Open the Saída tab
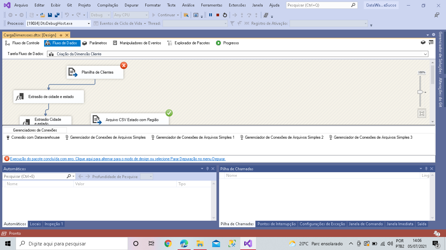Image resolution: width=446 pixels, height=250 pixels. (422, 224)
